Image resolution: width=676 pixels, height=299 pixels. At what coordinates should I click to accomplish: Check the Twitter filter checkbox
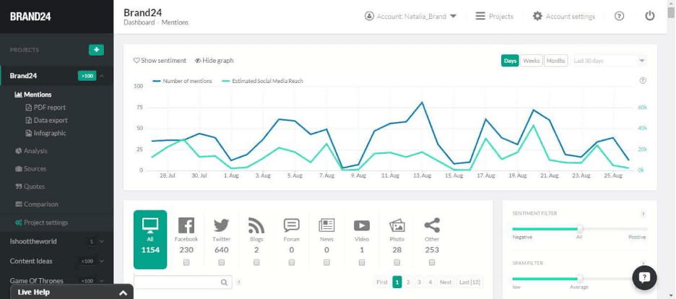[221, 262]
